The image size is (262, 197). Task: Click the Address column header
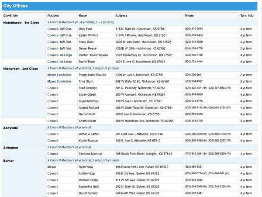[121, 16]
